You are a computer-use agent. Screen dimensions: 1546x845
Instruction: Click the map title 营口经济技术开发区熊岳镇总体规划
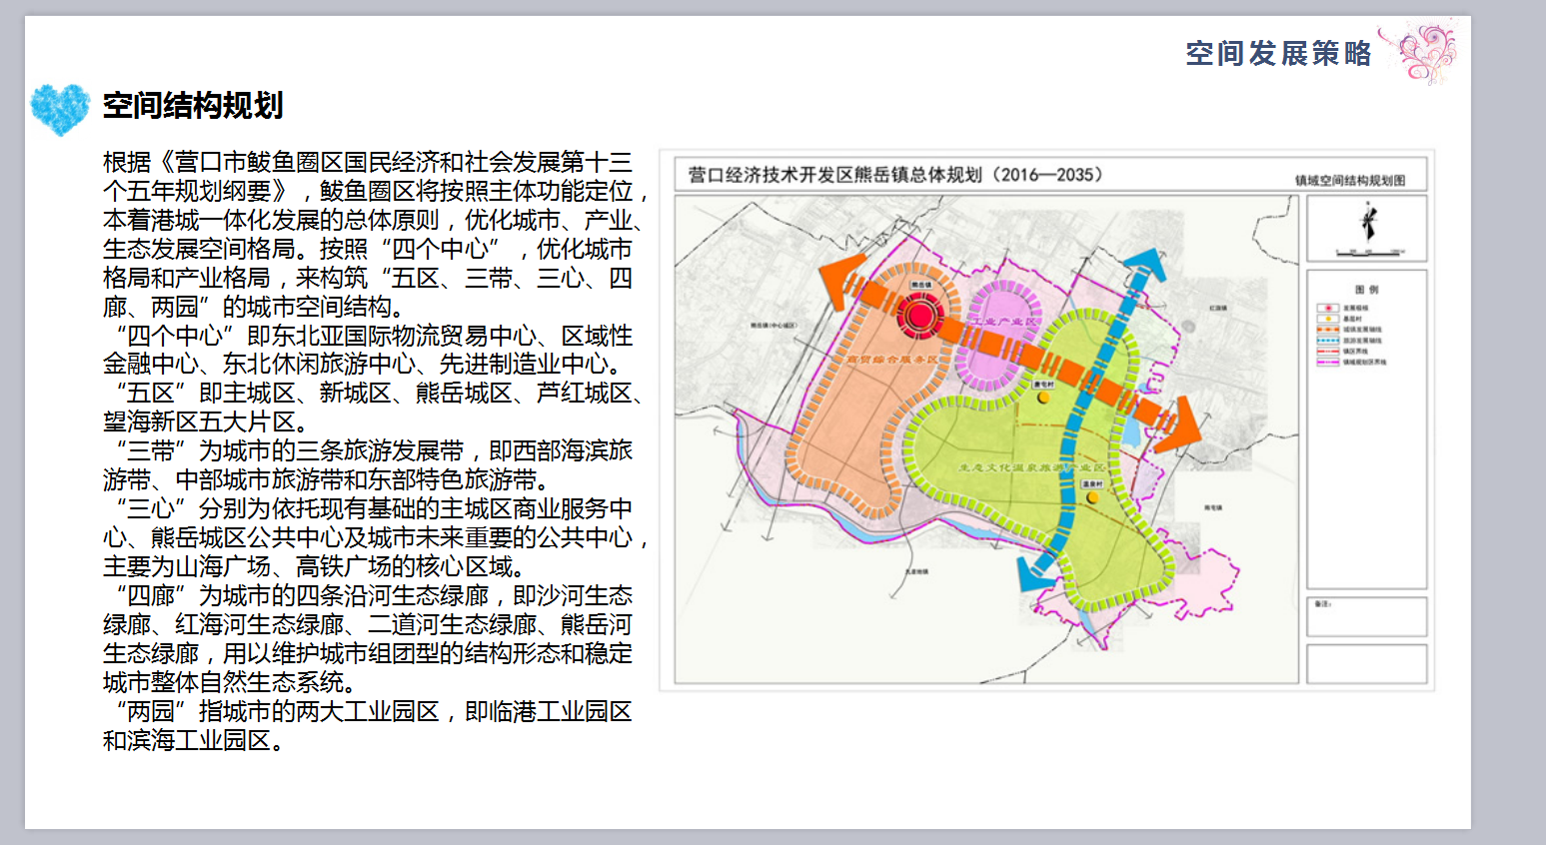pyautogui.click(x=895, y=175)
